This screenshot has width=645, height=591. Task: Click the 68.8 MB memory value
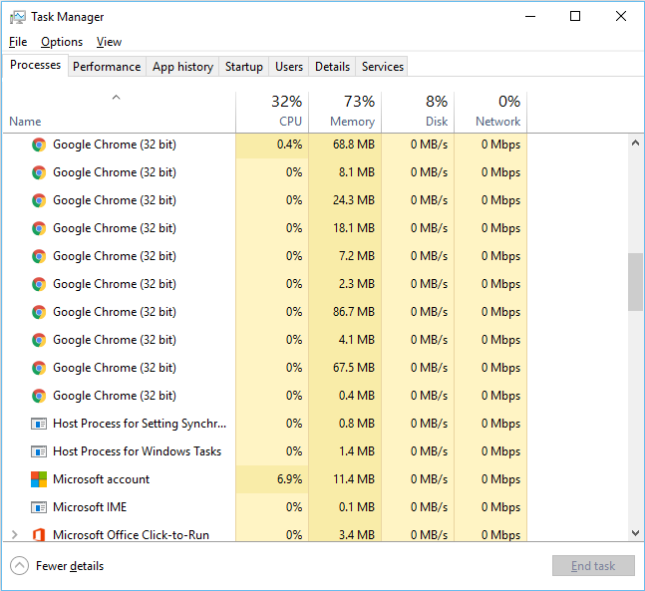point(354,145)
